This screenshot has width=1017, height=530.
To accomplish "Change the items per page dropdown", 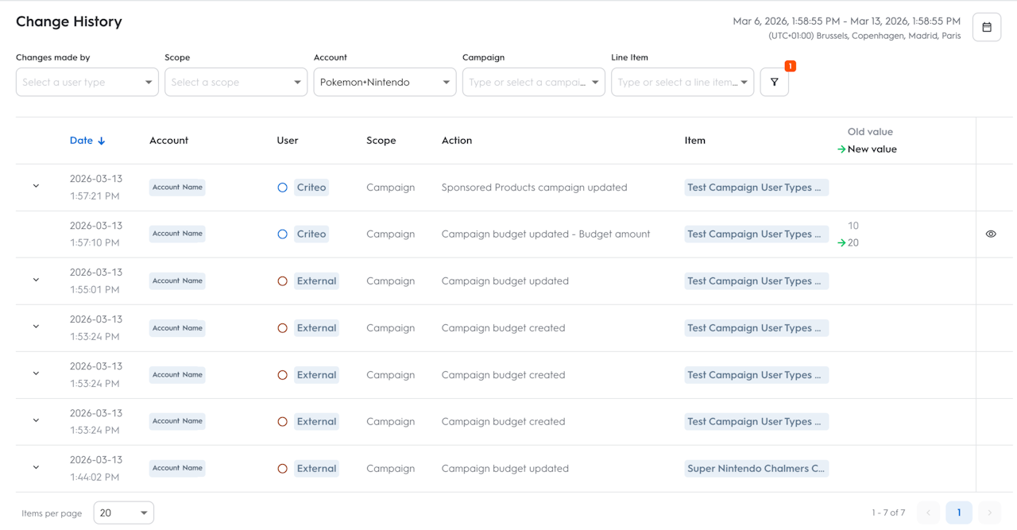I will (123, 513).
